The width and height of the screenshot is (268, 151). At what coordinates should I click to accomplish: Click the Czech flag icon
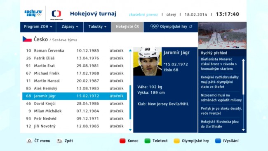[x=27, y=39]
